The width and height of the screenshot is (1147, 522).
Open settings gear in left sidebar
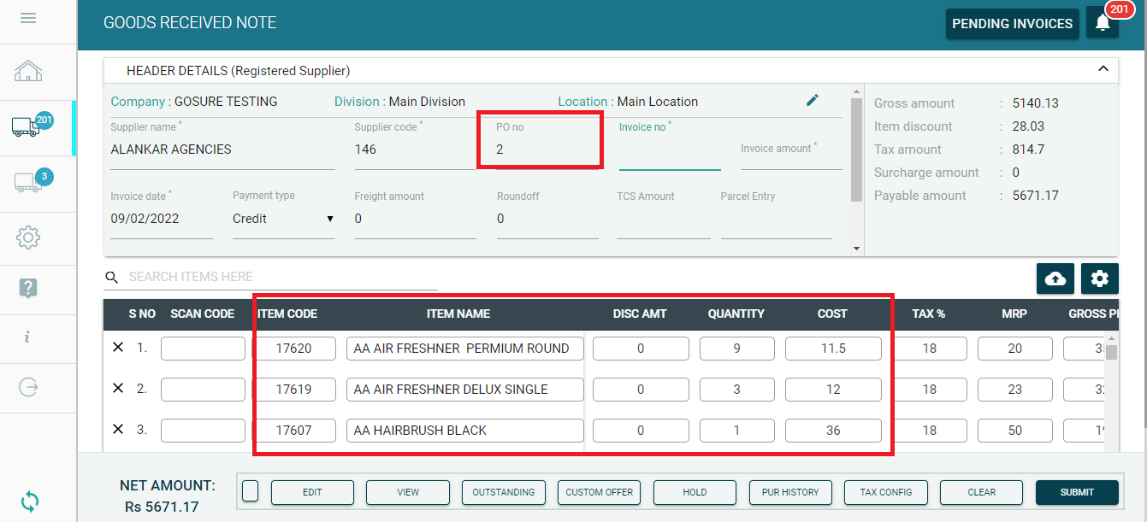coord(28,238)
